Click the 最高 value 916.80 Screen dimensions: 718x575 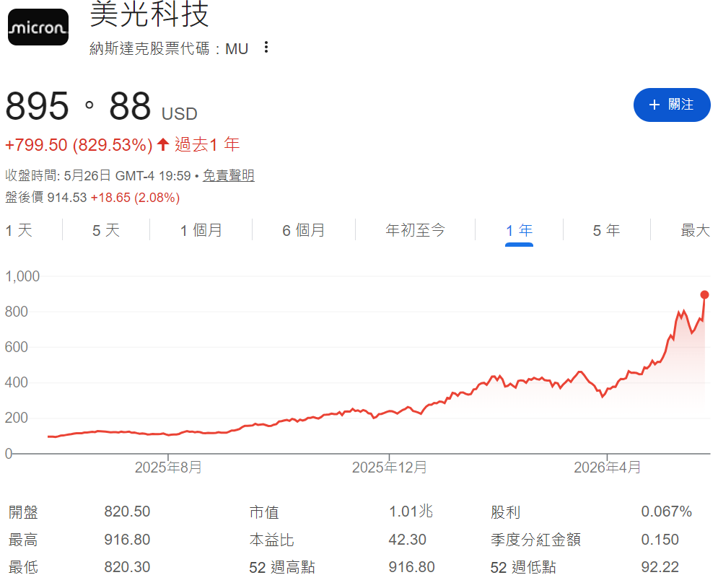click(127, 540)
